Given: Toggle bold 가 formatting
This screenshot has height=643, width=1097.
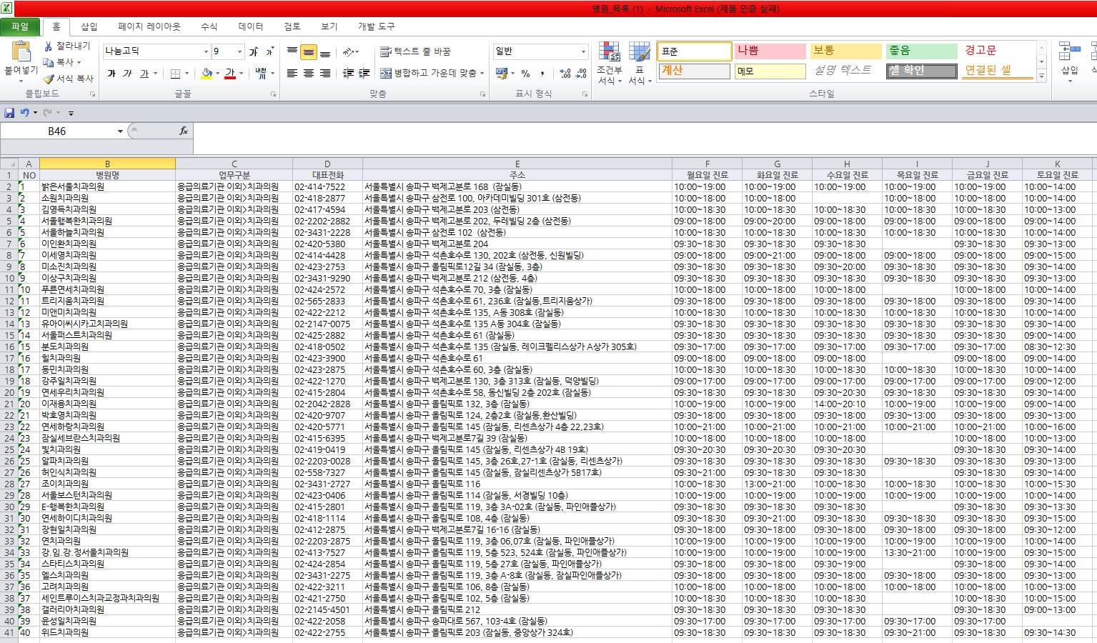Looking at the screenshot, I should point(111,73).
